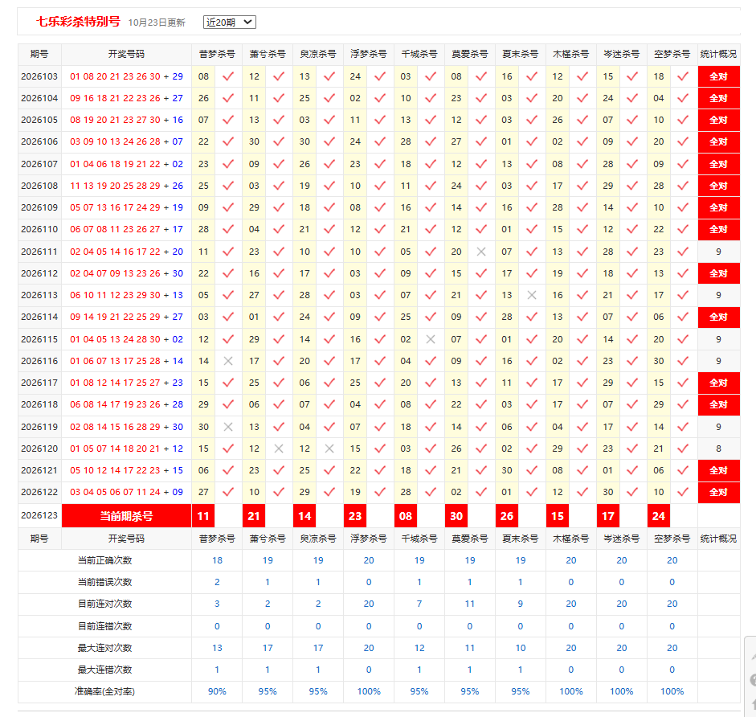Click the red current kill number 08 for 千城杀号
The width and height of the screenshot is (756, 717).
coord(406,516)
